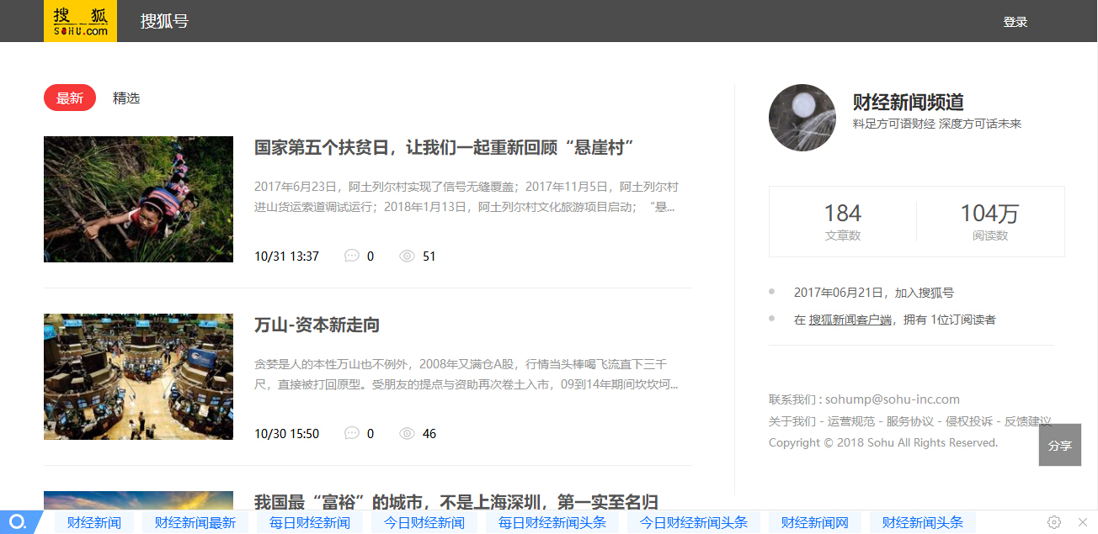Choose the 今日财经新闻 suggestion tag
Image resolution: width=1098 pixels, height=534 pixels.
click(424, 522)
